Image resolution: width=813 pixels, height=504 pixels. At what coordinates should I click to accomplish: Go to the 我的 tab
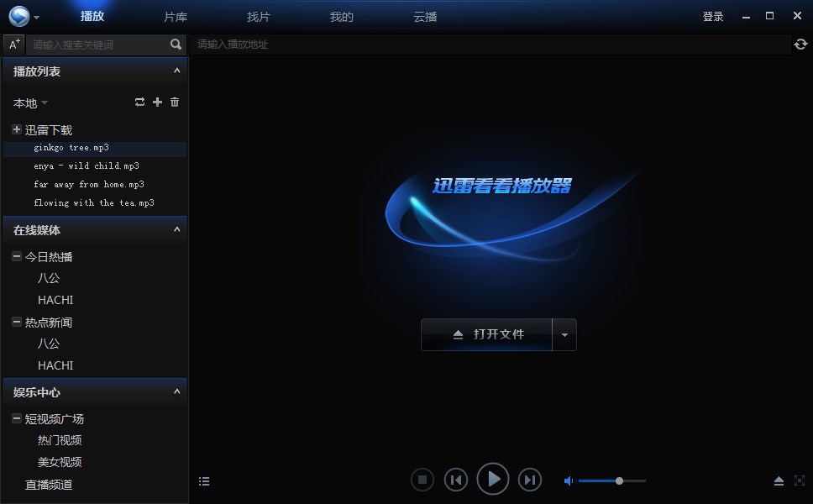342,17
